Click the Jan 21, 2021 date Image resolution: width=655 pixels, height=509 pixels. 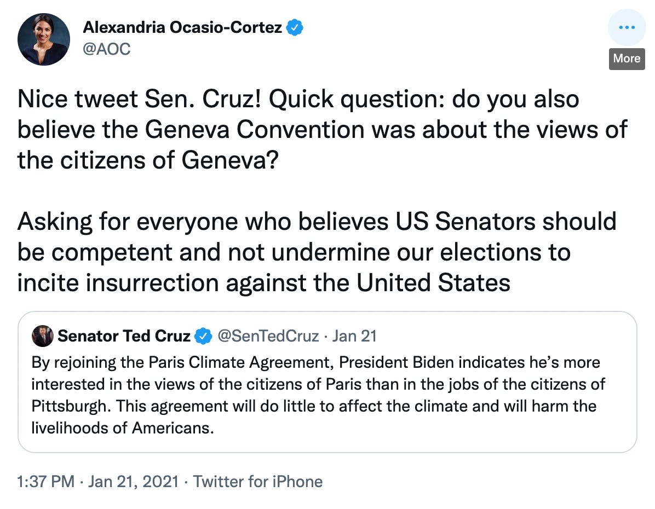tap(133, 482)
